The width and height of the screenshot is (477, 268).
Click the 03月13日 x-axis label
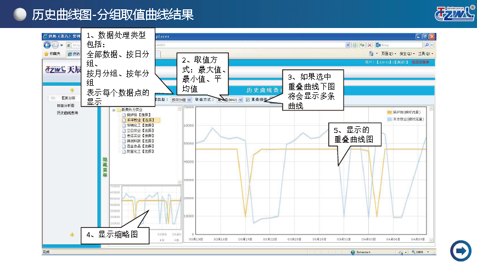pos(195,239)
